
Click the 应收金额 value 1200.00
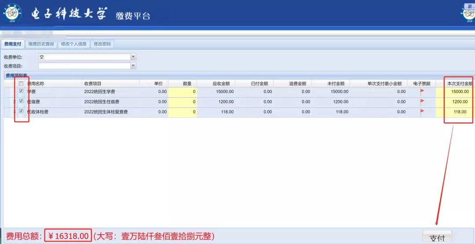pyautogui.click(x=226, y=102)
